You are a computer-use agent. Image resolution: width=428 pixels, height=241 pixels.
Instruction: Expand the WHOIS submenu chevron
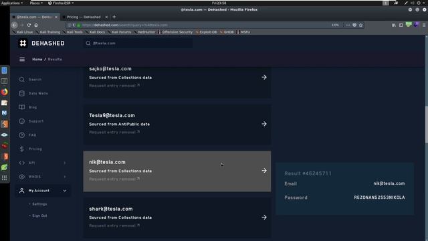[65, 177]
